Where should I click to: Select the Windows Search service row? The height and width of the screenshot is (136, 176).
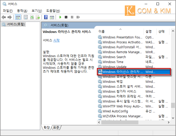(134, 57)
